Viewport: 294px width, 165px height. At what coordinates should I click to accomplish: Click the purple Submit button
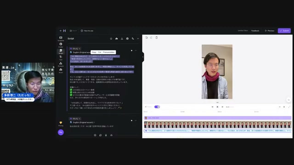[284, 31]
